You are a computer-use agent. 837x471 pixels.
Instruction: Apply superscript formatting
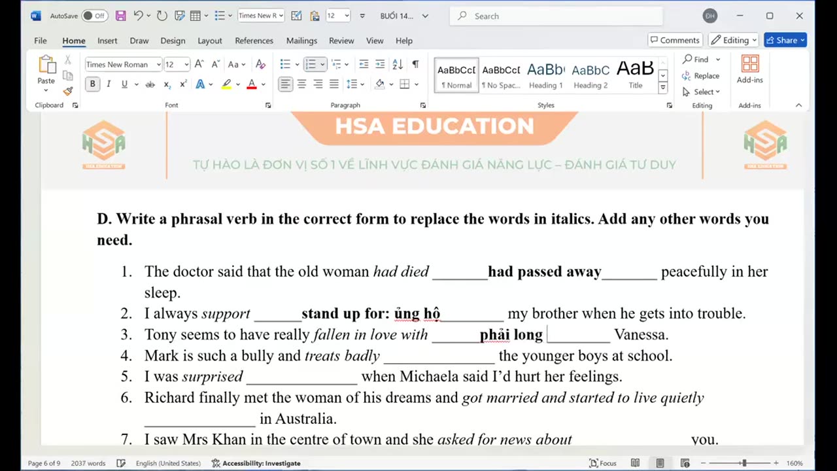[x=183, y=84]
